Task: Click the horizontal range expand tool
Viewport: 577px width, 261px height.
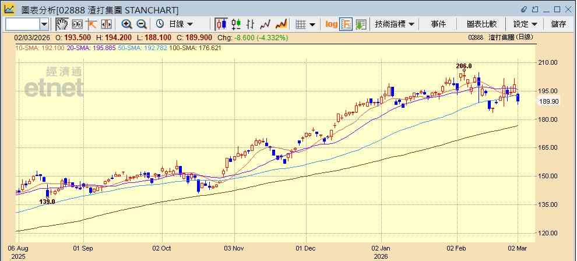Action: (x=106, y=24)
